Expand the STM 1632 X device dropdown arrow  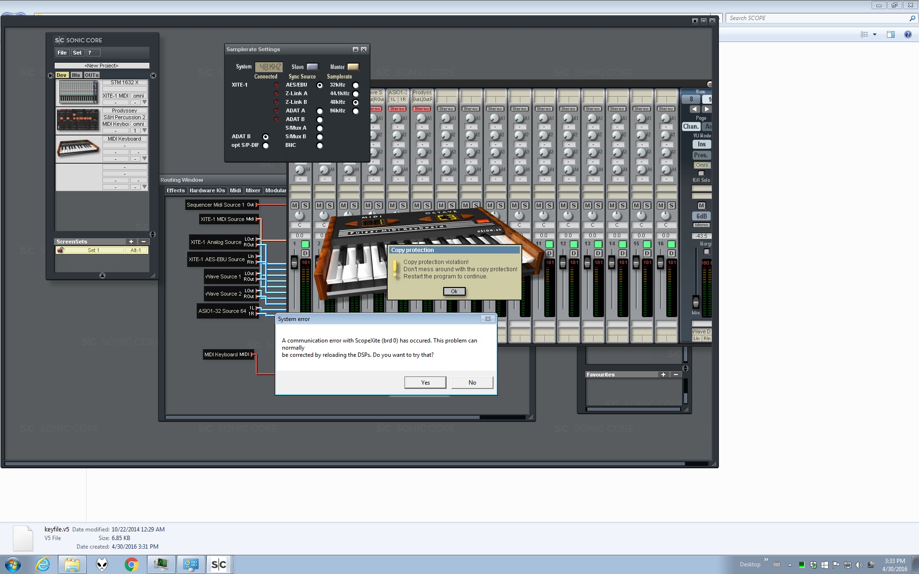[144, 102]
